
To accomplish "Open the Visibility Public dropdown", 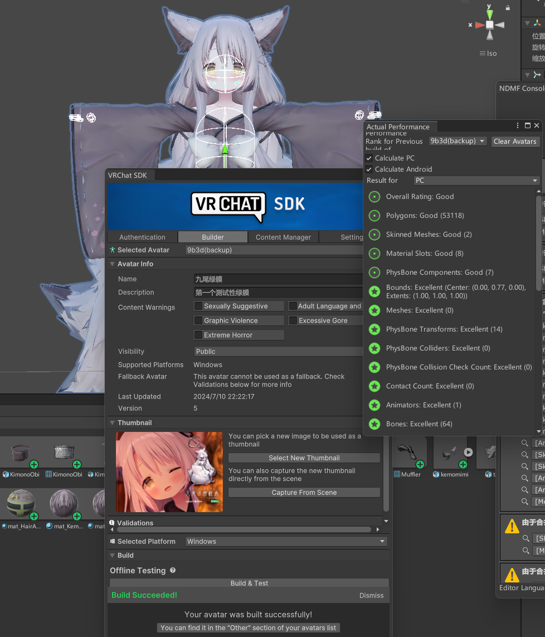I will (278, 352).
